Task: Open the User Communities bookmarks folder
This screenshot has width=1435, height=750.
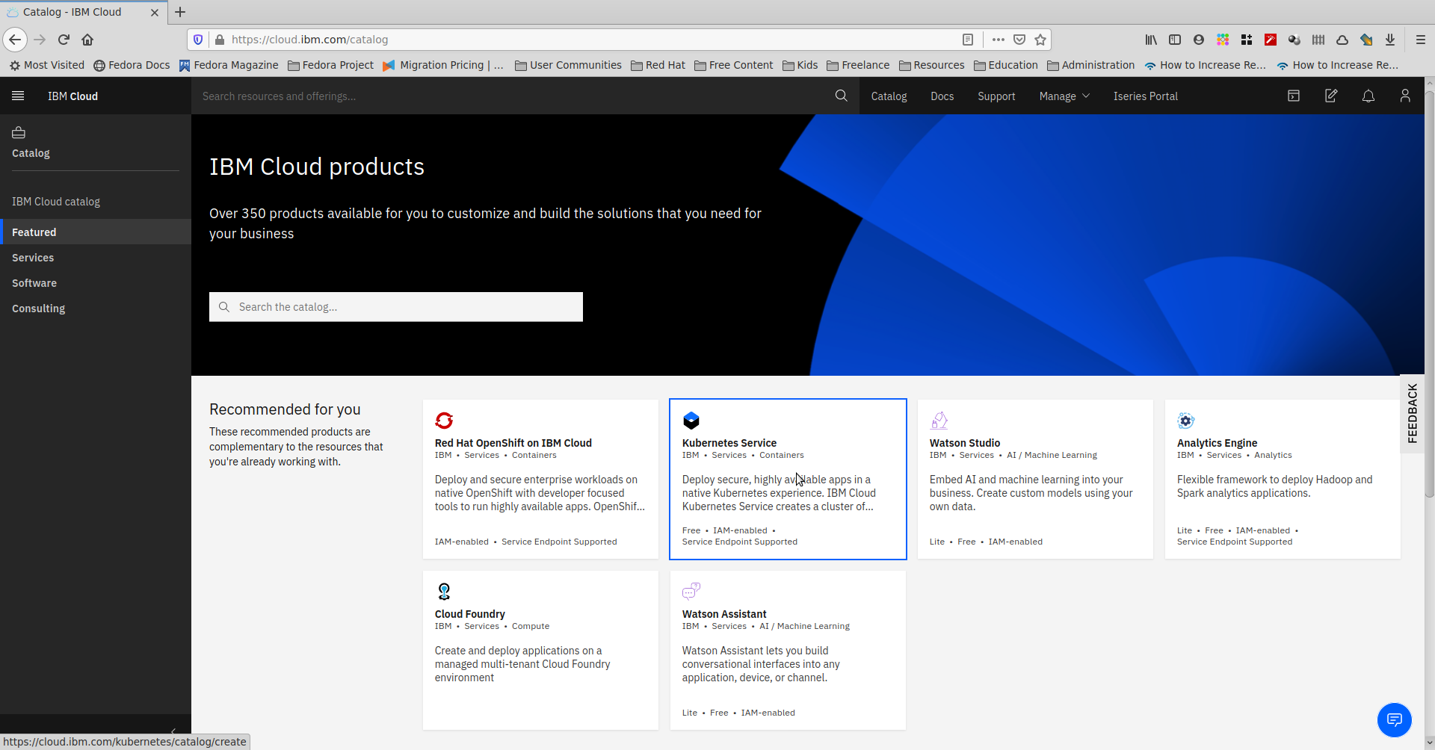Action: pyautogui.click(x=568, y=65)
